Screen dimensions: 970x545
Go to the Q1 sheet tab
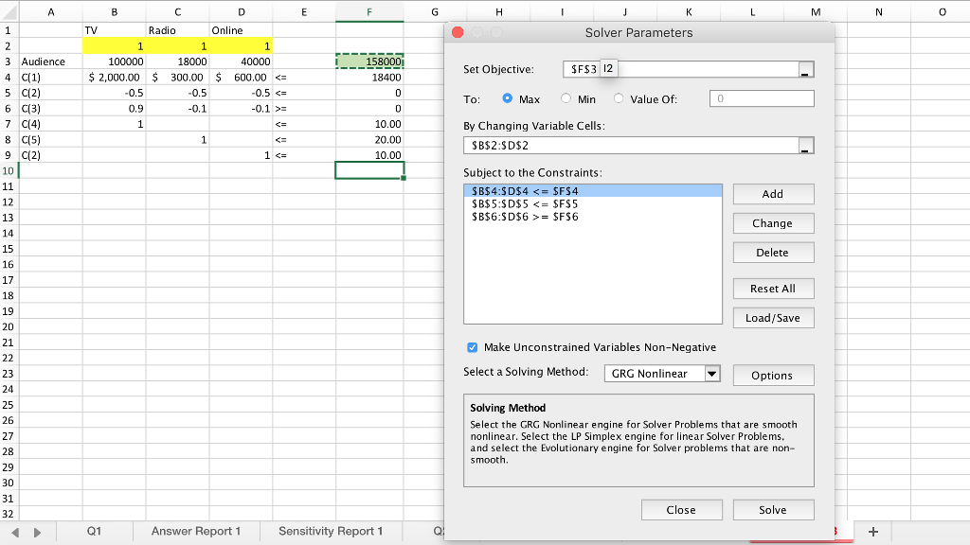(94, 532)
